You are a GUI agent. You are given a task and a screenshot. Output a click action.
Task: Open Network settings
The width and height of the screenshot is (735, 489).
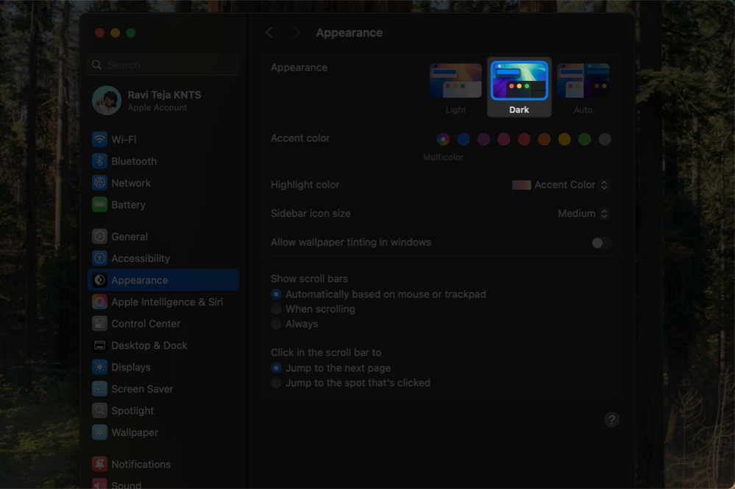click(x=131, y=182)
